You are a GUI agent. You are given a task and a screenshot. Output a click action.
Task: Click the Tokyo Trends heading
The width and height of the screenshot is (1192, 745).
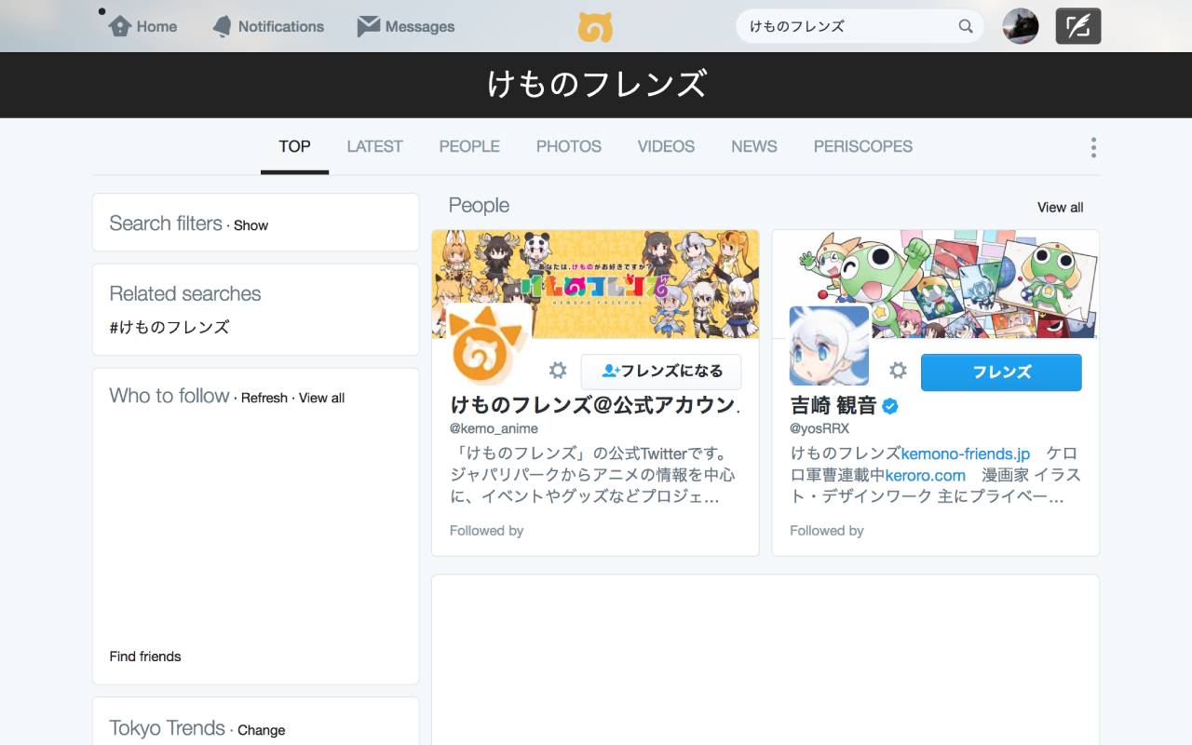[168, 728]
